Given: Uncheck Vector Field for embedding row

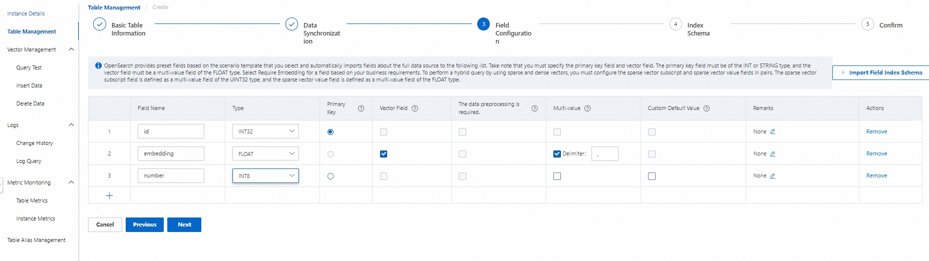Looking at the screenshot, I should (384, 154).
